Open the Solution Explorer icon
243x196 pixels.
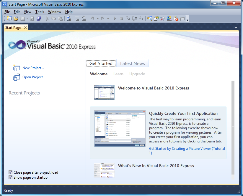point(150,18)
